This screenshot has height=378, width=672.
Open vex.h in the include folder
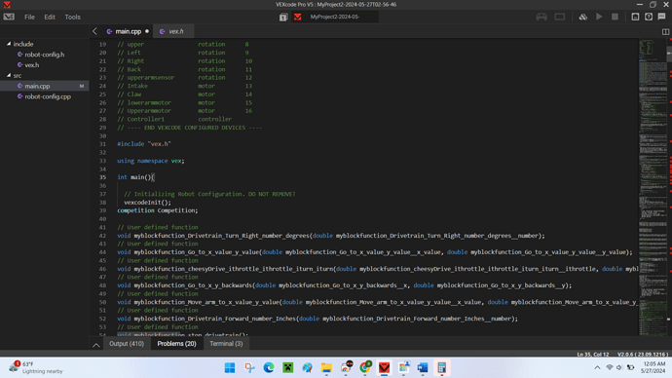[32, 65]
